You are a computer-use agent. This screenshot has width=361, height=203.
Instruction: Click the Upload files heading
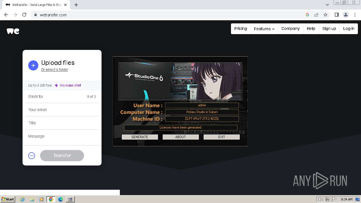coord(58,63)
